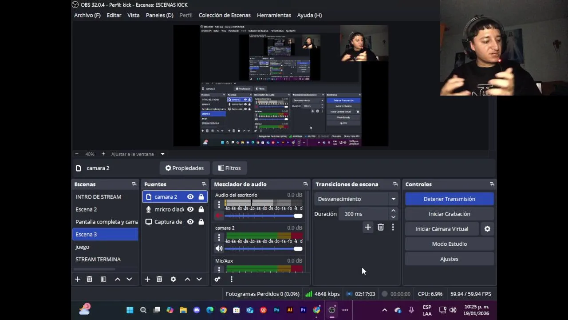This screenshot has width=568, height=320.
Task: Unmute the Audio del escritorio channel
Action: pos(219,216)
